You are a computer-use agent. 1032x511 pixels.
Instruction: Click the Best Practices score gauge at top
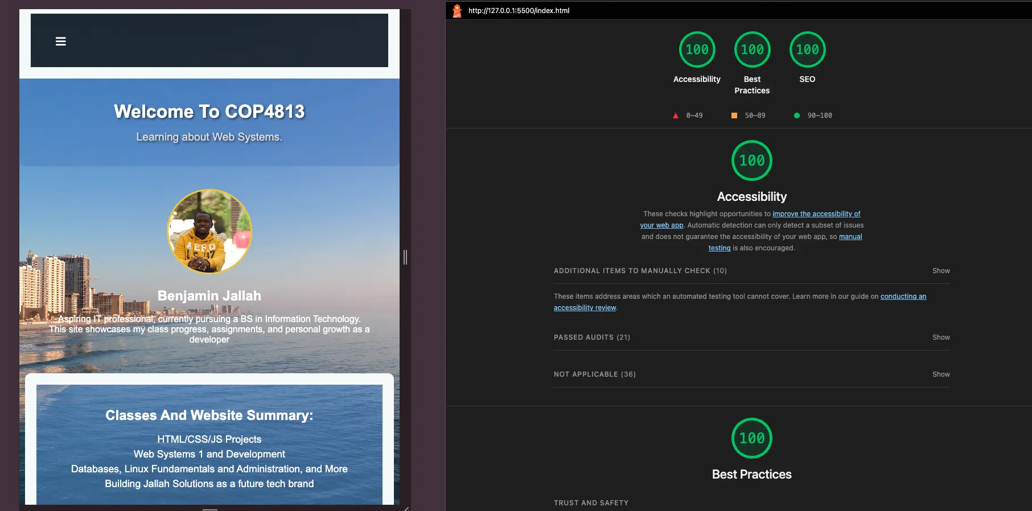click(752, 50)
